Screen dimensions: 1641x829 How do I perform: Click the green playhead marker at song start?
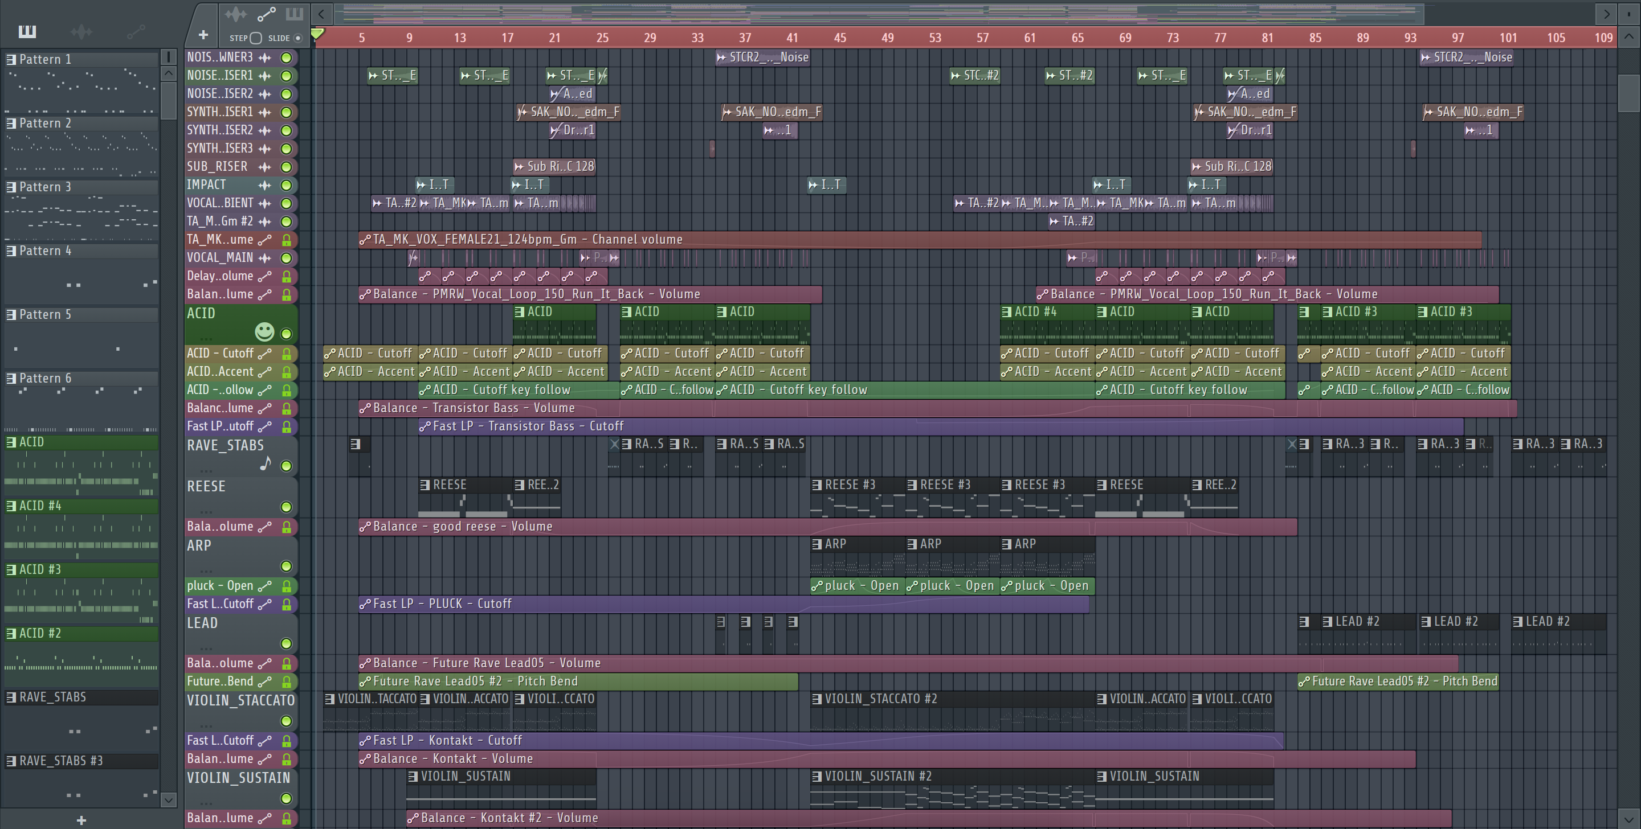coord(318,33)
